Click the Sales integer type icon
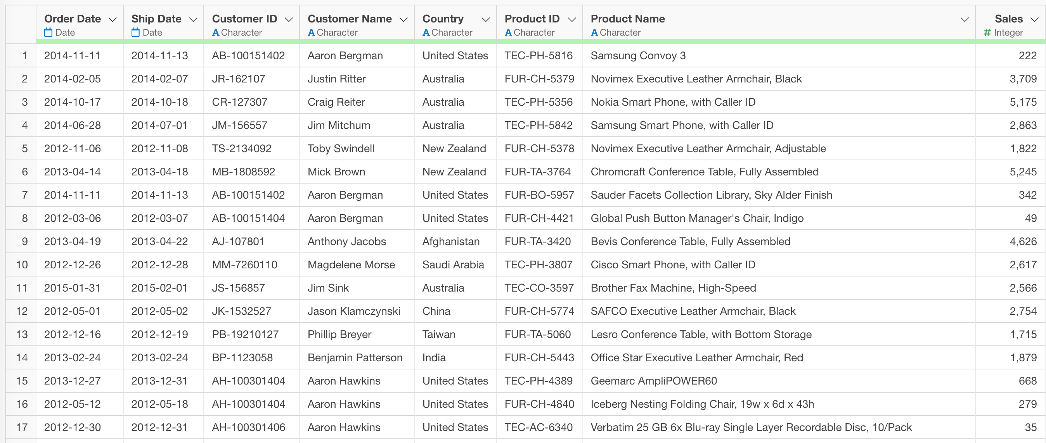Screen dimensions: 1046x443 pos(987,33)
